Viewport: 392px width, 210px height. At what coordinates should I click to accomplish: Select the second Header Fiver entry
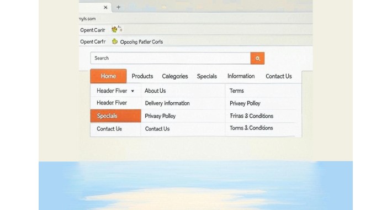pyautogui.click(x=112, y=103)
